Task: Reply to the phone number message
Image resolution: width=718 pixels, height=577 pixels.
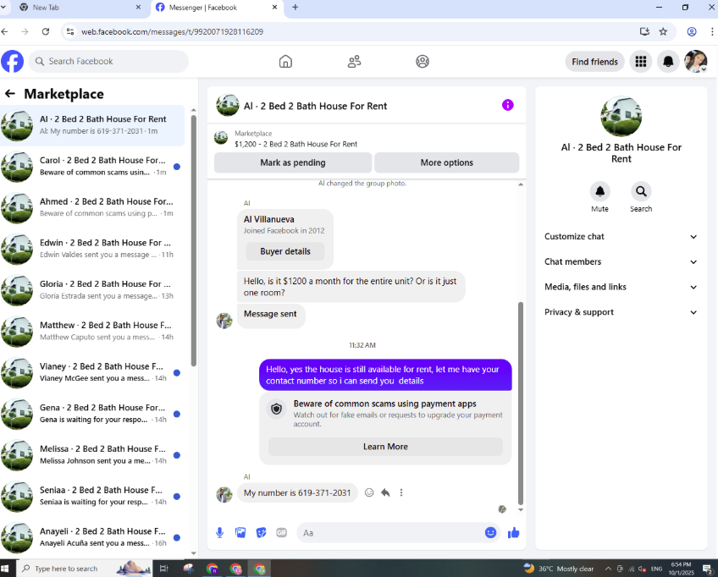Action: click(385, 492)
